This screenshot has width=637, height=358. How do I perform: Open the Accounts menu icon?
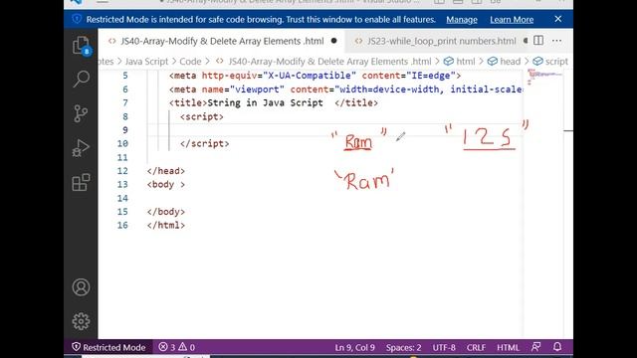pyautogui.click(x=81, y=287)
